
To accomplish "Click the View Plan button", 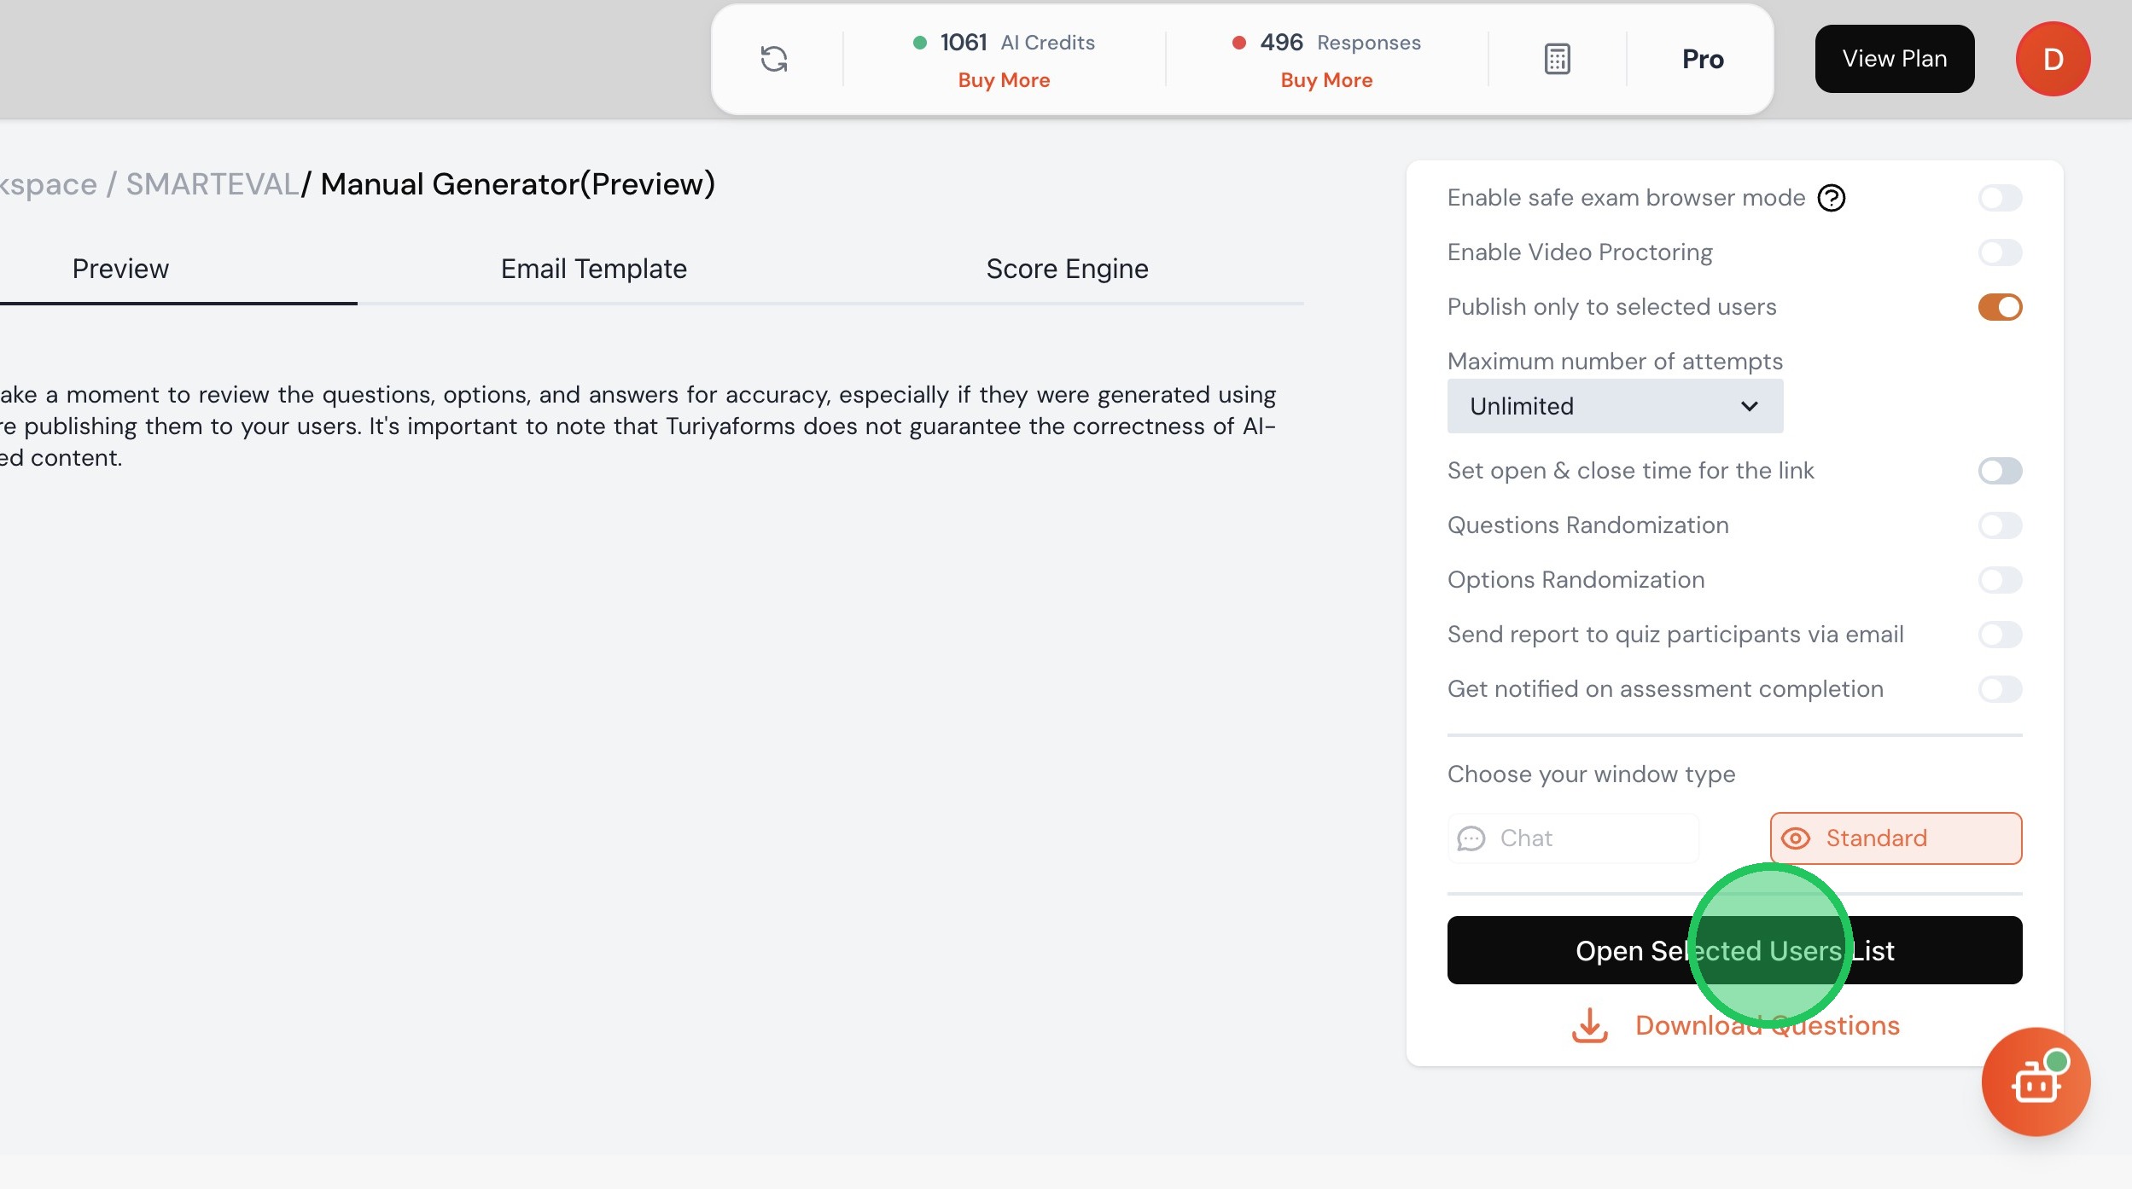I will [x=1894, y=59].
